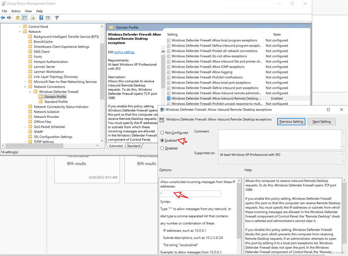The image size is (348, 256).
Task: Click the Show/Hide action pane icon
Action: [48, 18]
